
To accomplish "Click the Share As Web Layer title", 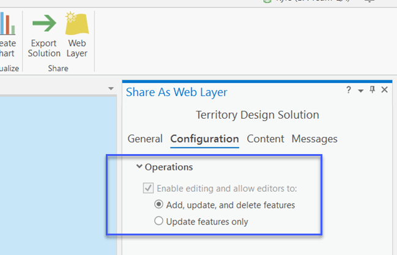I will click(x=176, y=92).
